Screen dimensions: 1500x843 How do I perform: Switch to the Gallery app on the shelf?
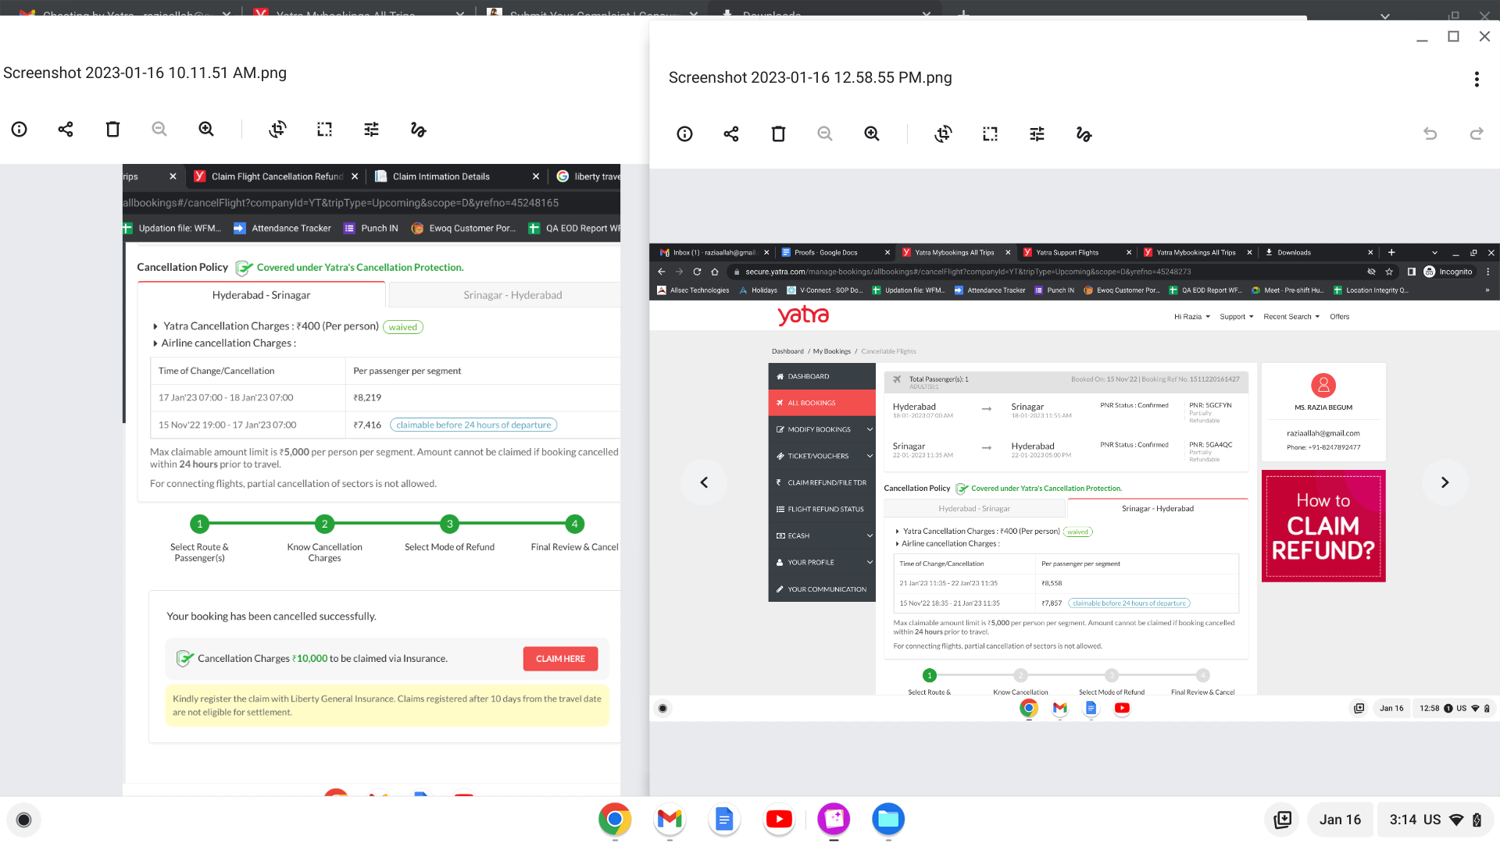coord(834,819)
